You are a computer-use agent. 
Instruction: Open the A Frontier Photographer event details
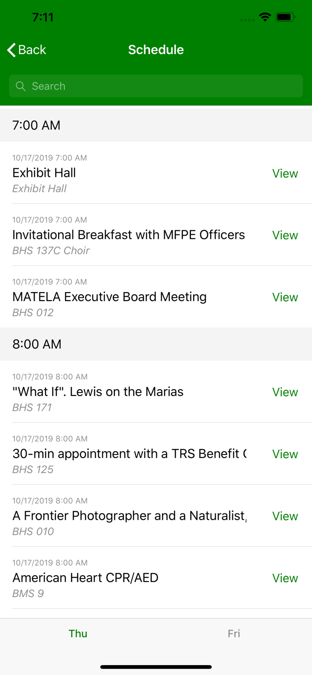(x=285, y=516)
